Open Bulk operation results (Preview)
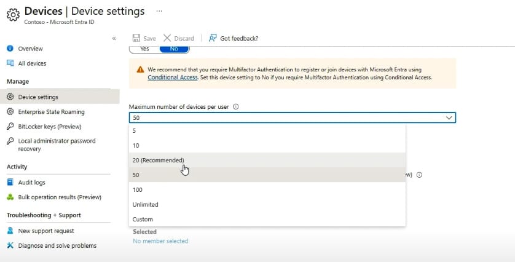This screenshot has height=262, width=515. [60, 197]
